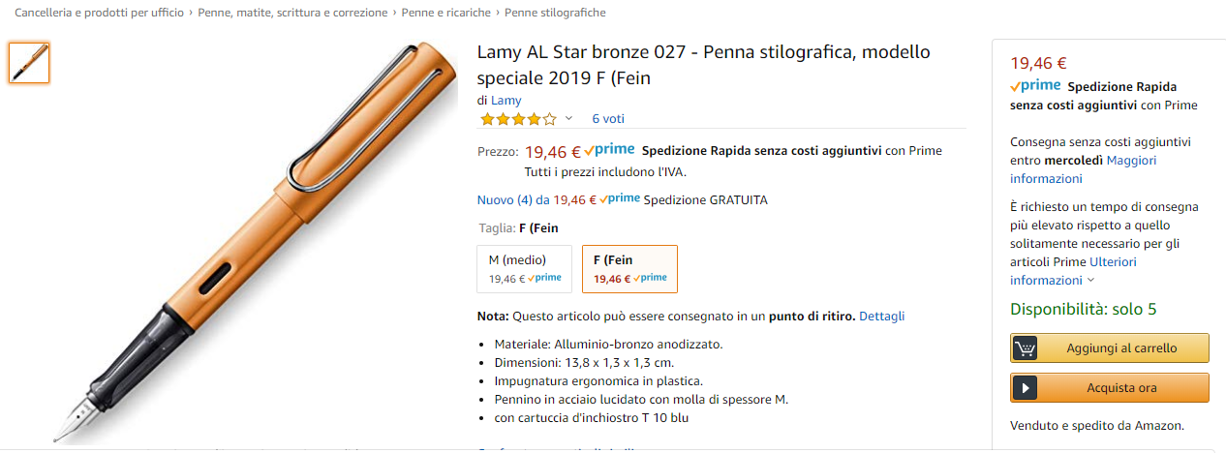Image resolution: width=1226 pixels, height=453 pixels.
Task: Select the bronze pen thumbnail image
Action: (x=29, y=63)
